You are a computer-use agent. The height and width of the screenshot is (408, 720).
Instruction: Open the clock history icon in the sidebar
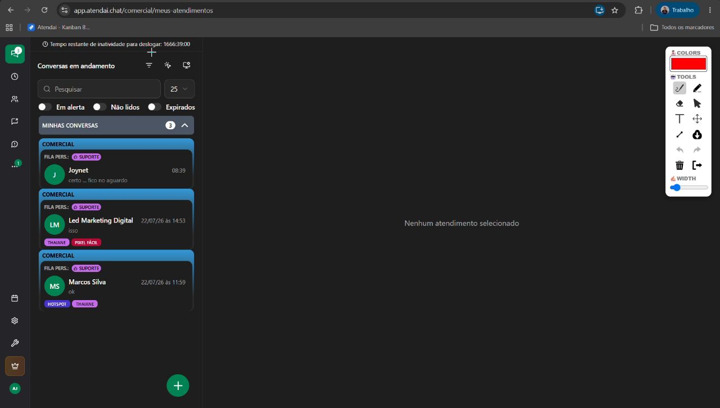[15, 76]
